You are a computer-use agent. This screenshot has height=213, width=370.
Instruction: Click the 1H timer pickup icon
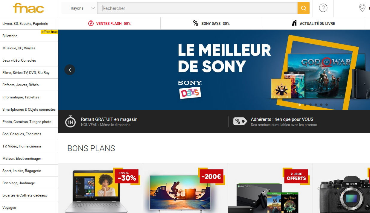point(70,121)
